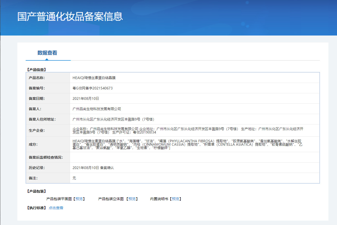Preview the 产品包装平面图 image
337x225 pixels.
[x=79, y=199]
